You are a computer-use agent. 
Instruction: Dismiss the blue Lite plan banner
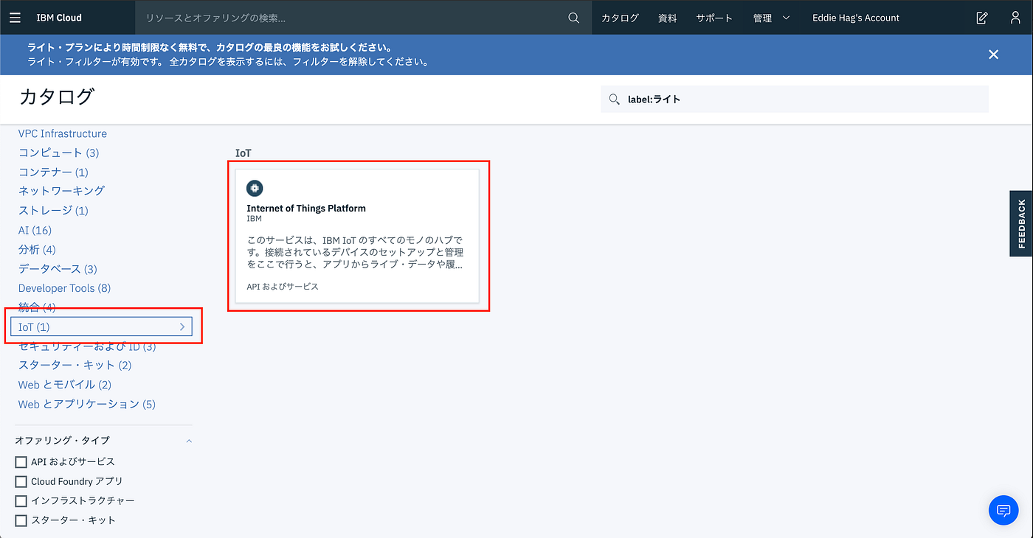993,55
